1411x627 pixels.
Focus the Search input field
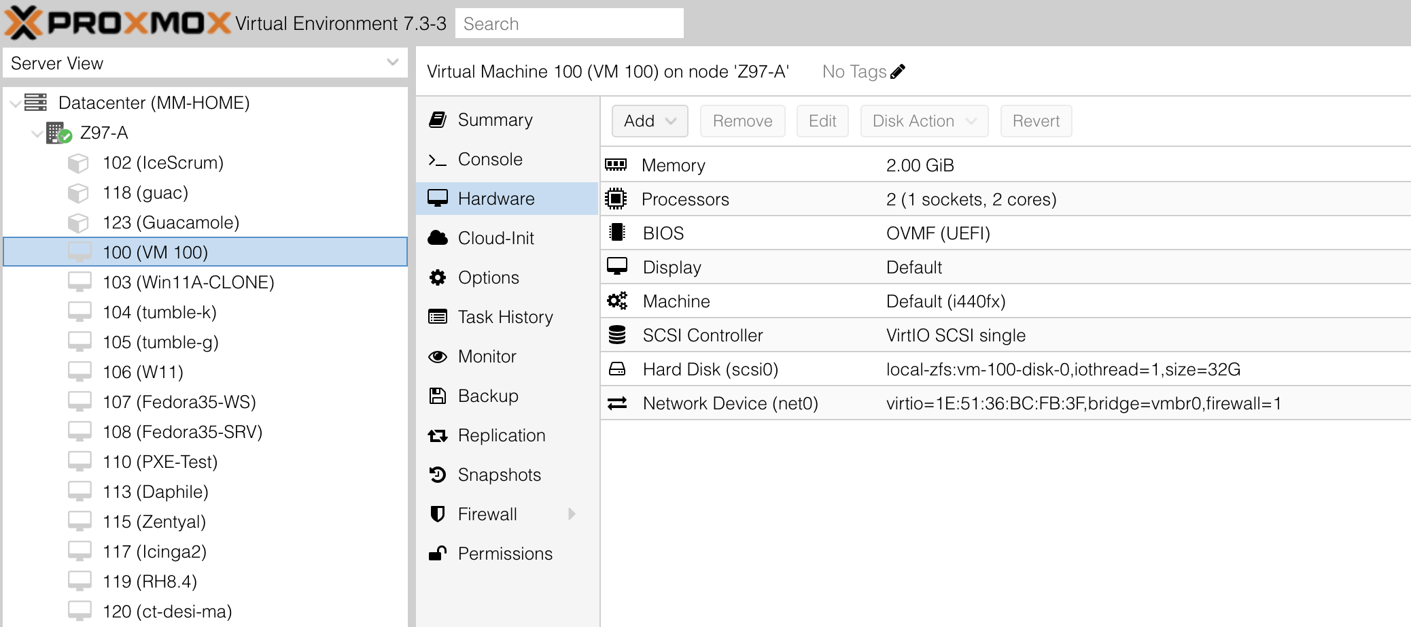(570, 24)
